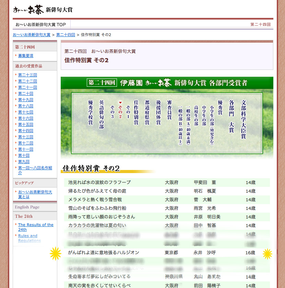
Task: Click the author name 永井 沙呼
Action: (x=205, y=253)
